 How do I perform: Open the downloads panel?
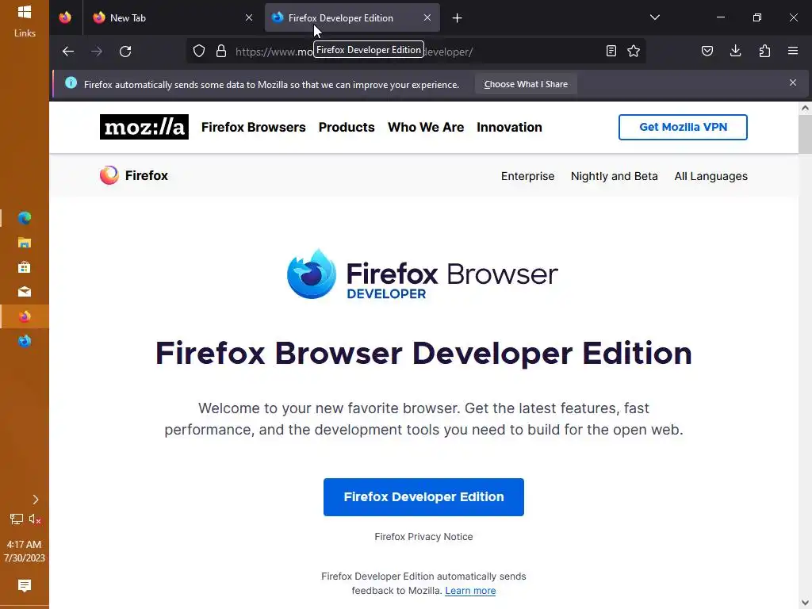pos(735,51)
